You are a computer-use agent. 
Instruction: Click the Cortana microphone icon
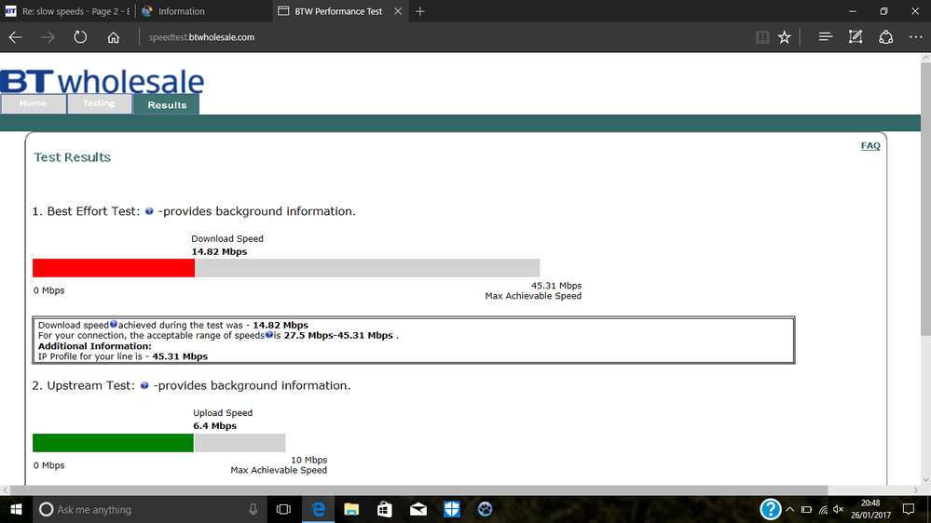click(x=253, y=509)
